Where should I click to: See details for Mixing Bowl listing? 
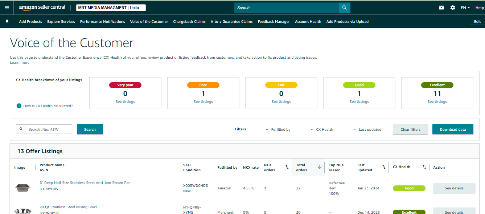click(x=454, y=211)
